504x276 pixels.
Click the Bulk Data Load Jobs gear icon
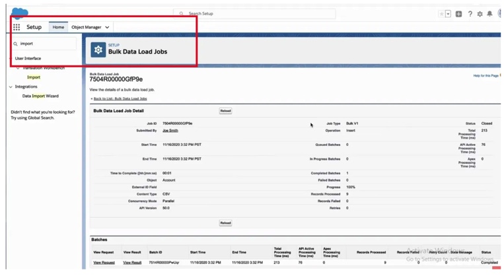(98, 50)
